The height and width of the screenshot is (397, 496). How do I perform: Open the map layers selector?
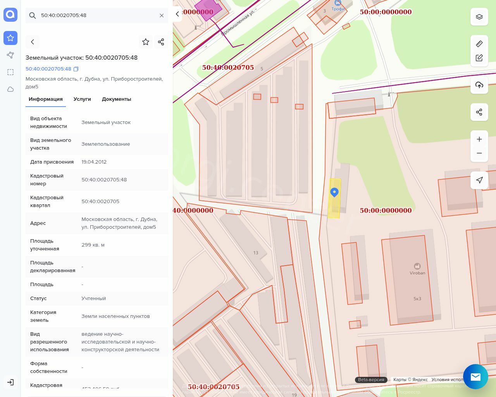[479, 17]
